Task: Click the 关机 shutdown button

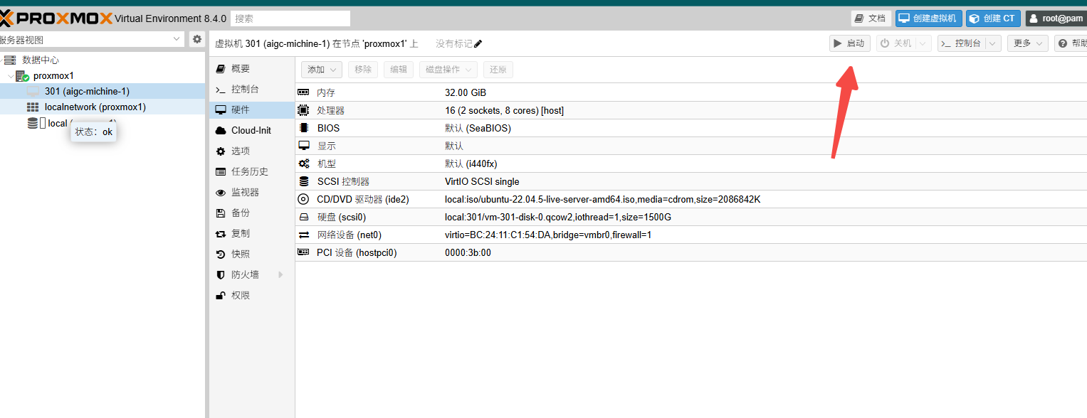Action: [x=896, y=43]
